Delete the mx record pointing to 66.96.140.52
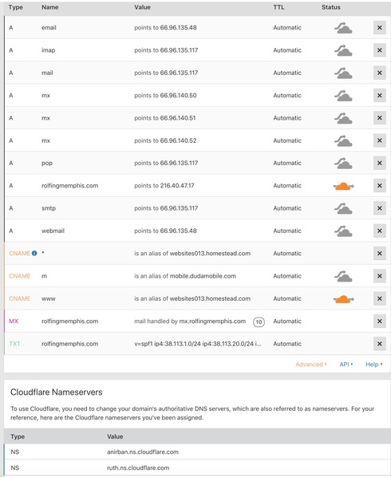 tap(380, 140)
